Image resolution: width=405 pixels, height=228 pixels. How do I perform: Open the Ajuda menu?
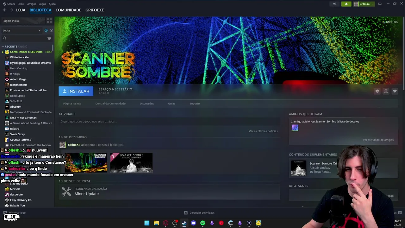pos(52,4)
